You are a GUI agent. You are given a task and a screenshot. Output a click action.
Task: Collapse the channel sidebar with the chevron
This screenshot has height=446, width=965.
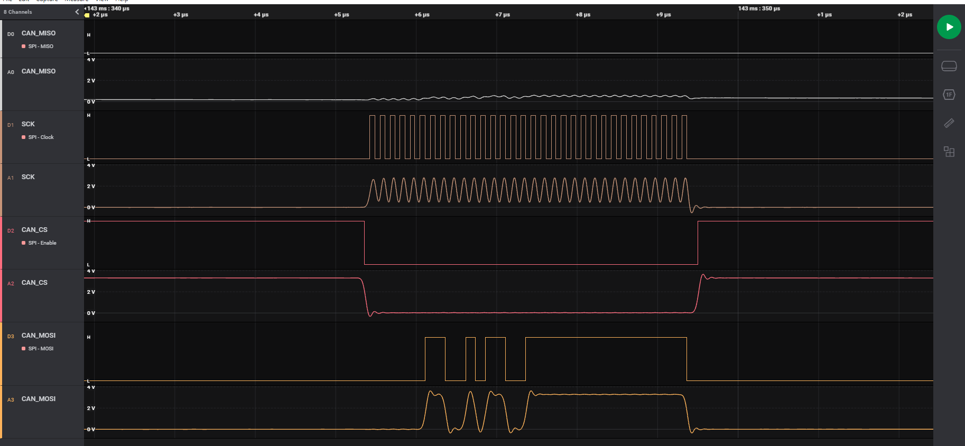pyautogui.click(x=77, y=12)
